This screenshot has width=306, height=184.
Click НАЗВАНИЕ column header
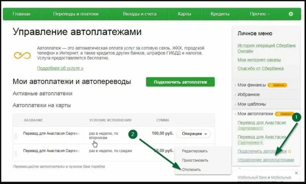tap(33, 120)
